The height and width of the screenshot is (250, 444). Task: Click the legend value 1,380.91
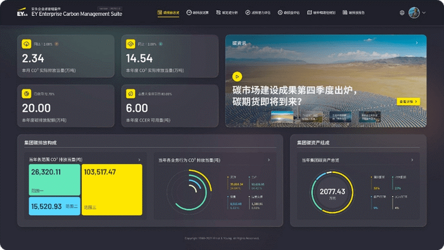(257, 203)
